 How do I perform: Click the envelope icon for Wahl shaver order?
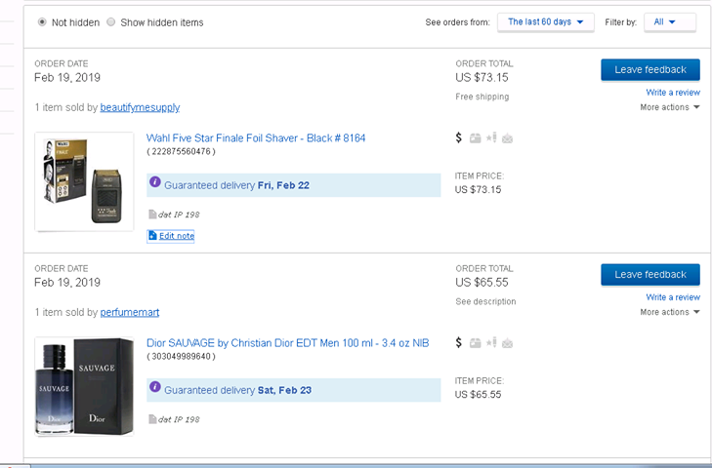507,138
